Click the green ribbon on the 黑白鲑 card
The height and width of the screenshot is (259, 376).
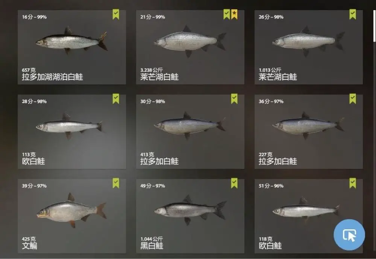(234, 183)
